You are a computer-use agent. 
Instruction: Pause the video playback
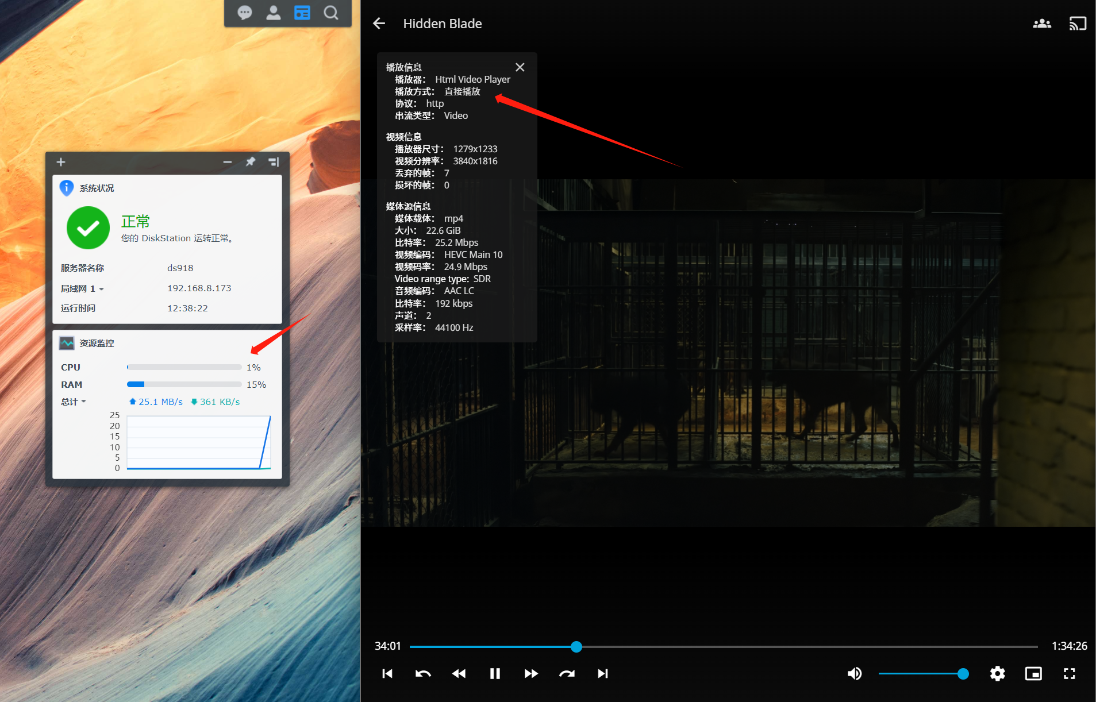point(495,673)
